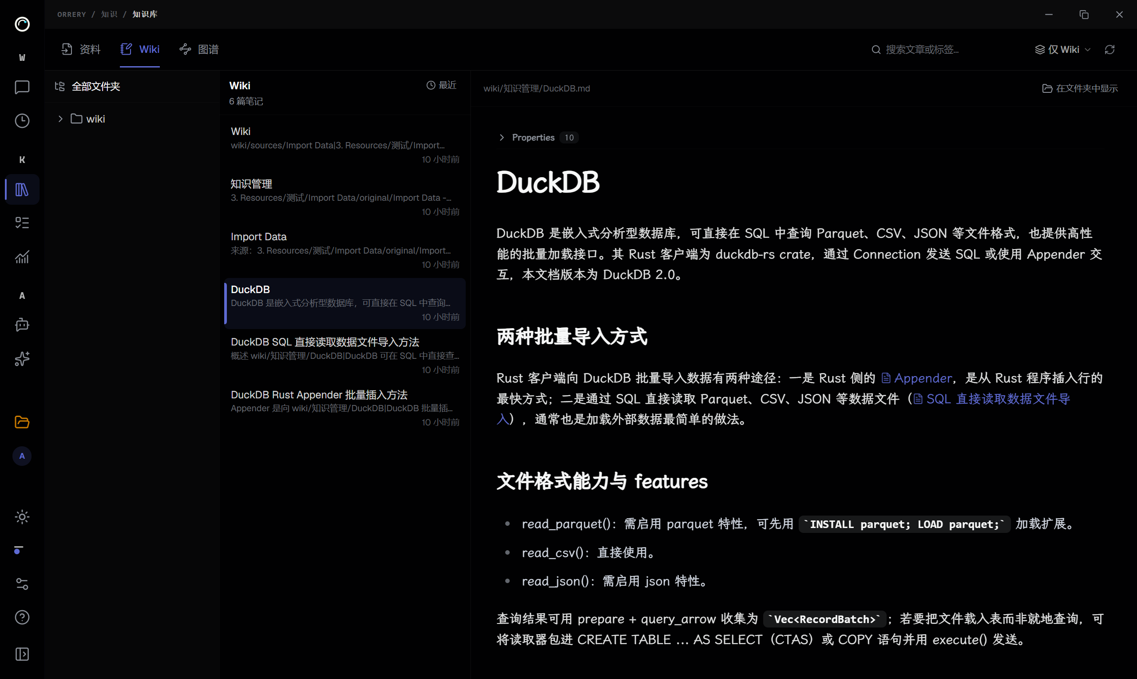Click the ORRERY breadcrumb
Image resolution: width=1137 pixels, height=679 pixels.
pyautogui.click(x=72, y=14)
